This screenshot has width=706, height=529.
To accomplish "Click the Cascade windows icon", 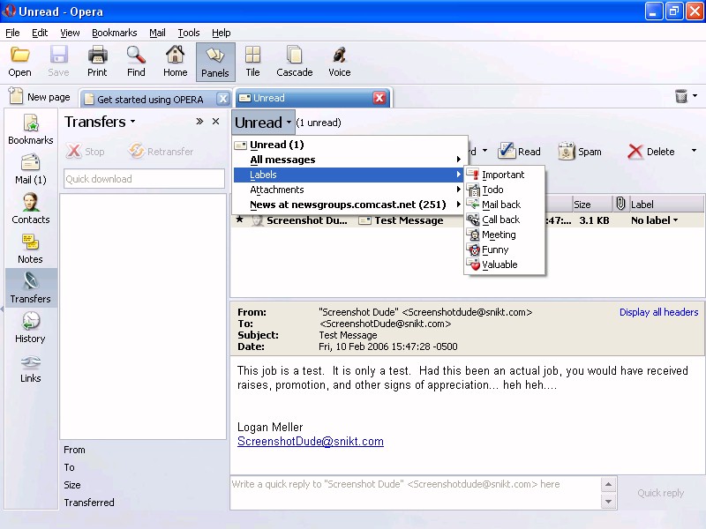I will 294,62.
